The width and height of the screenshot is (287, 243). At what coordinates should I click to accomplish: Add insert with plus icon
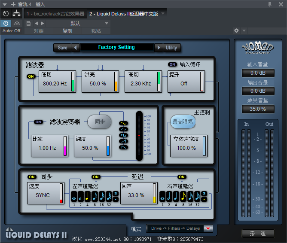coord(13,4)
